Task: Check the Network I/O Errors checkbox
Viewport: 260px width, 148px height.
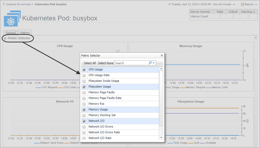Action: pyautogui.click(x=84, y=127)
